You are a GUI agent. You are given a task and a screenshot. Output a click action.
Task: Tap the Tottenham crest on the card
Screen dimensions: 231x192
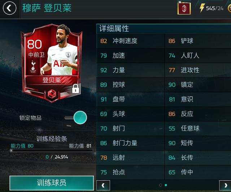coord(33,67)
